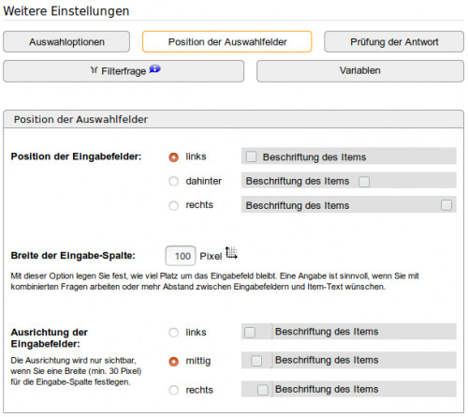Click centered preview checkbox in 'mittig' row

pyautogui.click(x=256, y=361)
